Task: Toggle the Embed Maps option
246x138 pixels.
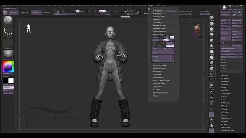Action: point(157,46)
